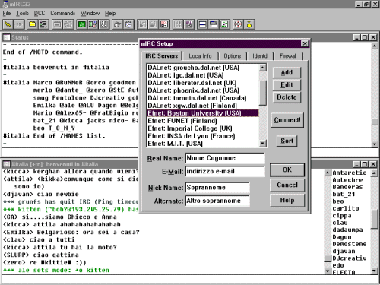Click the Sort button

click(287, 141)
